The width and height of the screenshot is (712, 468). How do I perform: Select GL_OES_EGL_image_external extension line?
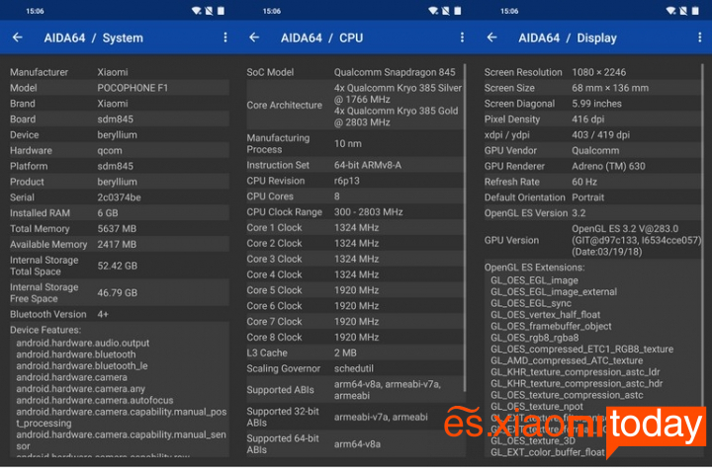(x=554, y=292)
